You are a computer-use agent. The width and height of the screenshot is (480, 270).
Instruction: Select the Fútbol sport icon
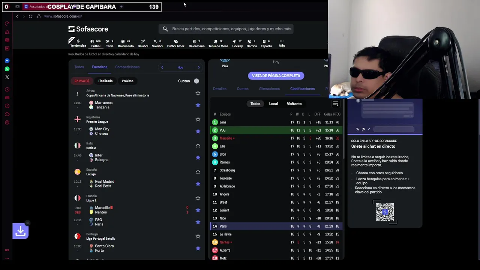96,43
